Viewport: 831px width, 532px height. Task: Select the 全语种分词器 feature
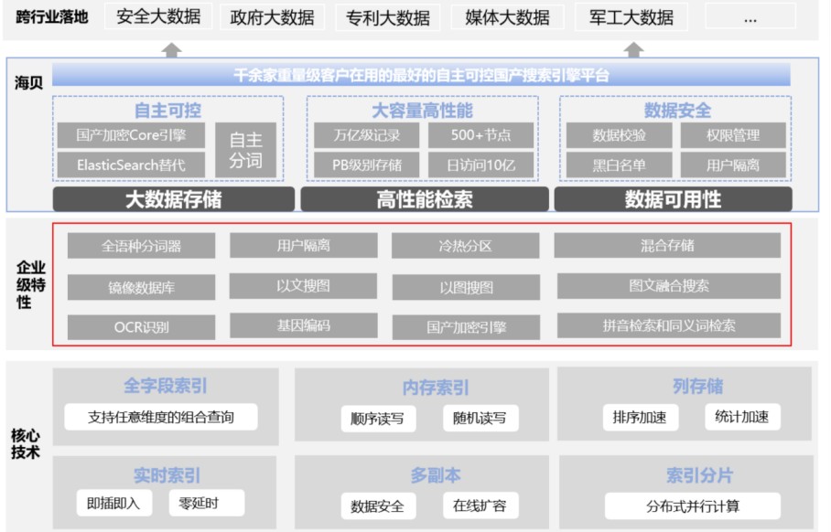pos(141,246)
